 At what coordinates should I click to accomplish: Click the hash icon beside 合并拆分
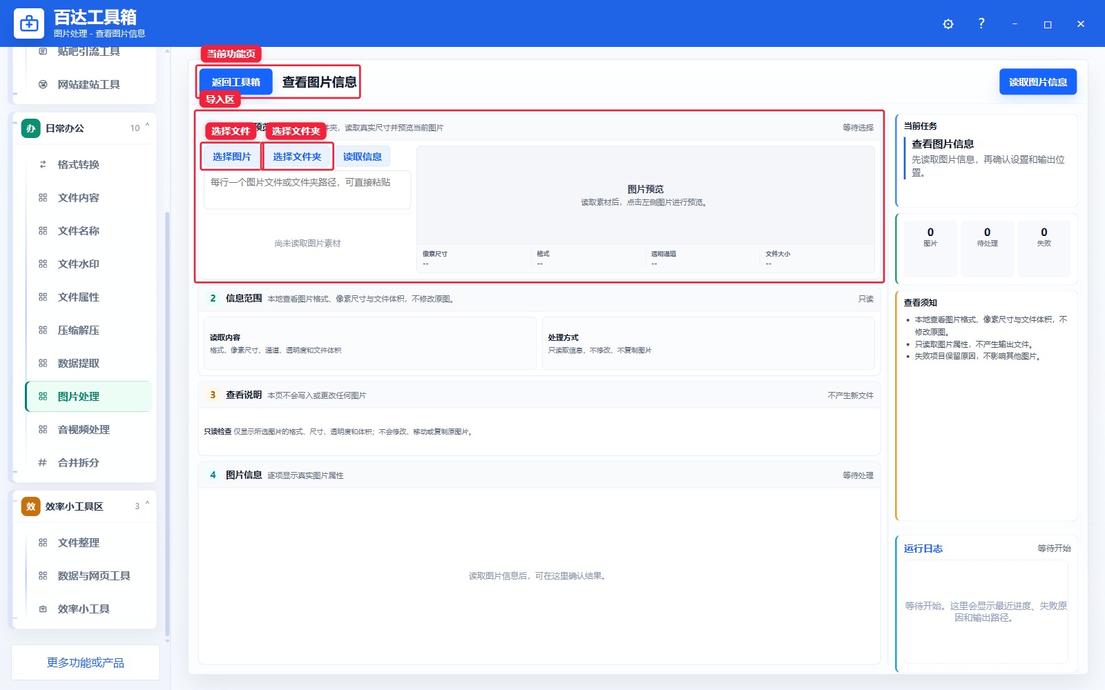click(x=43, y=463)
